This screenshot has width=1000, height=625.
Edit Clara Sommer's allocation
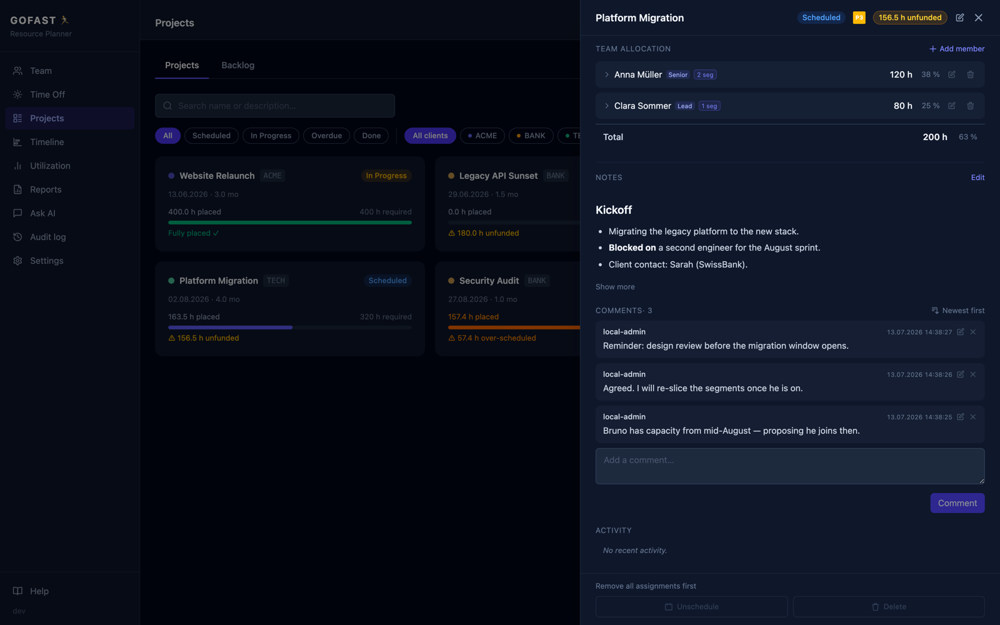pyautogui.click(x=951, y=106)
